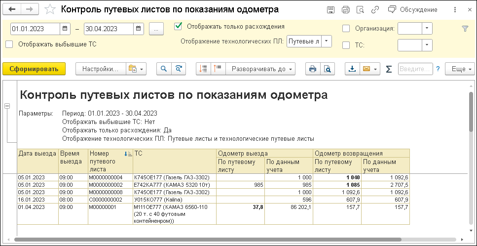Click the Одометр выезда column header
This screenshot has width=477, height=246.
[x=265, y=154]
